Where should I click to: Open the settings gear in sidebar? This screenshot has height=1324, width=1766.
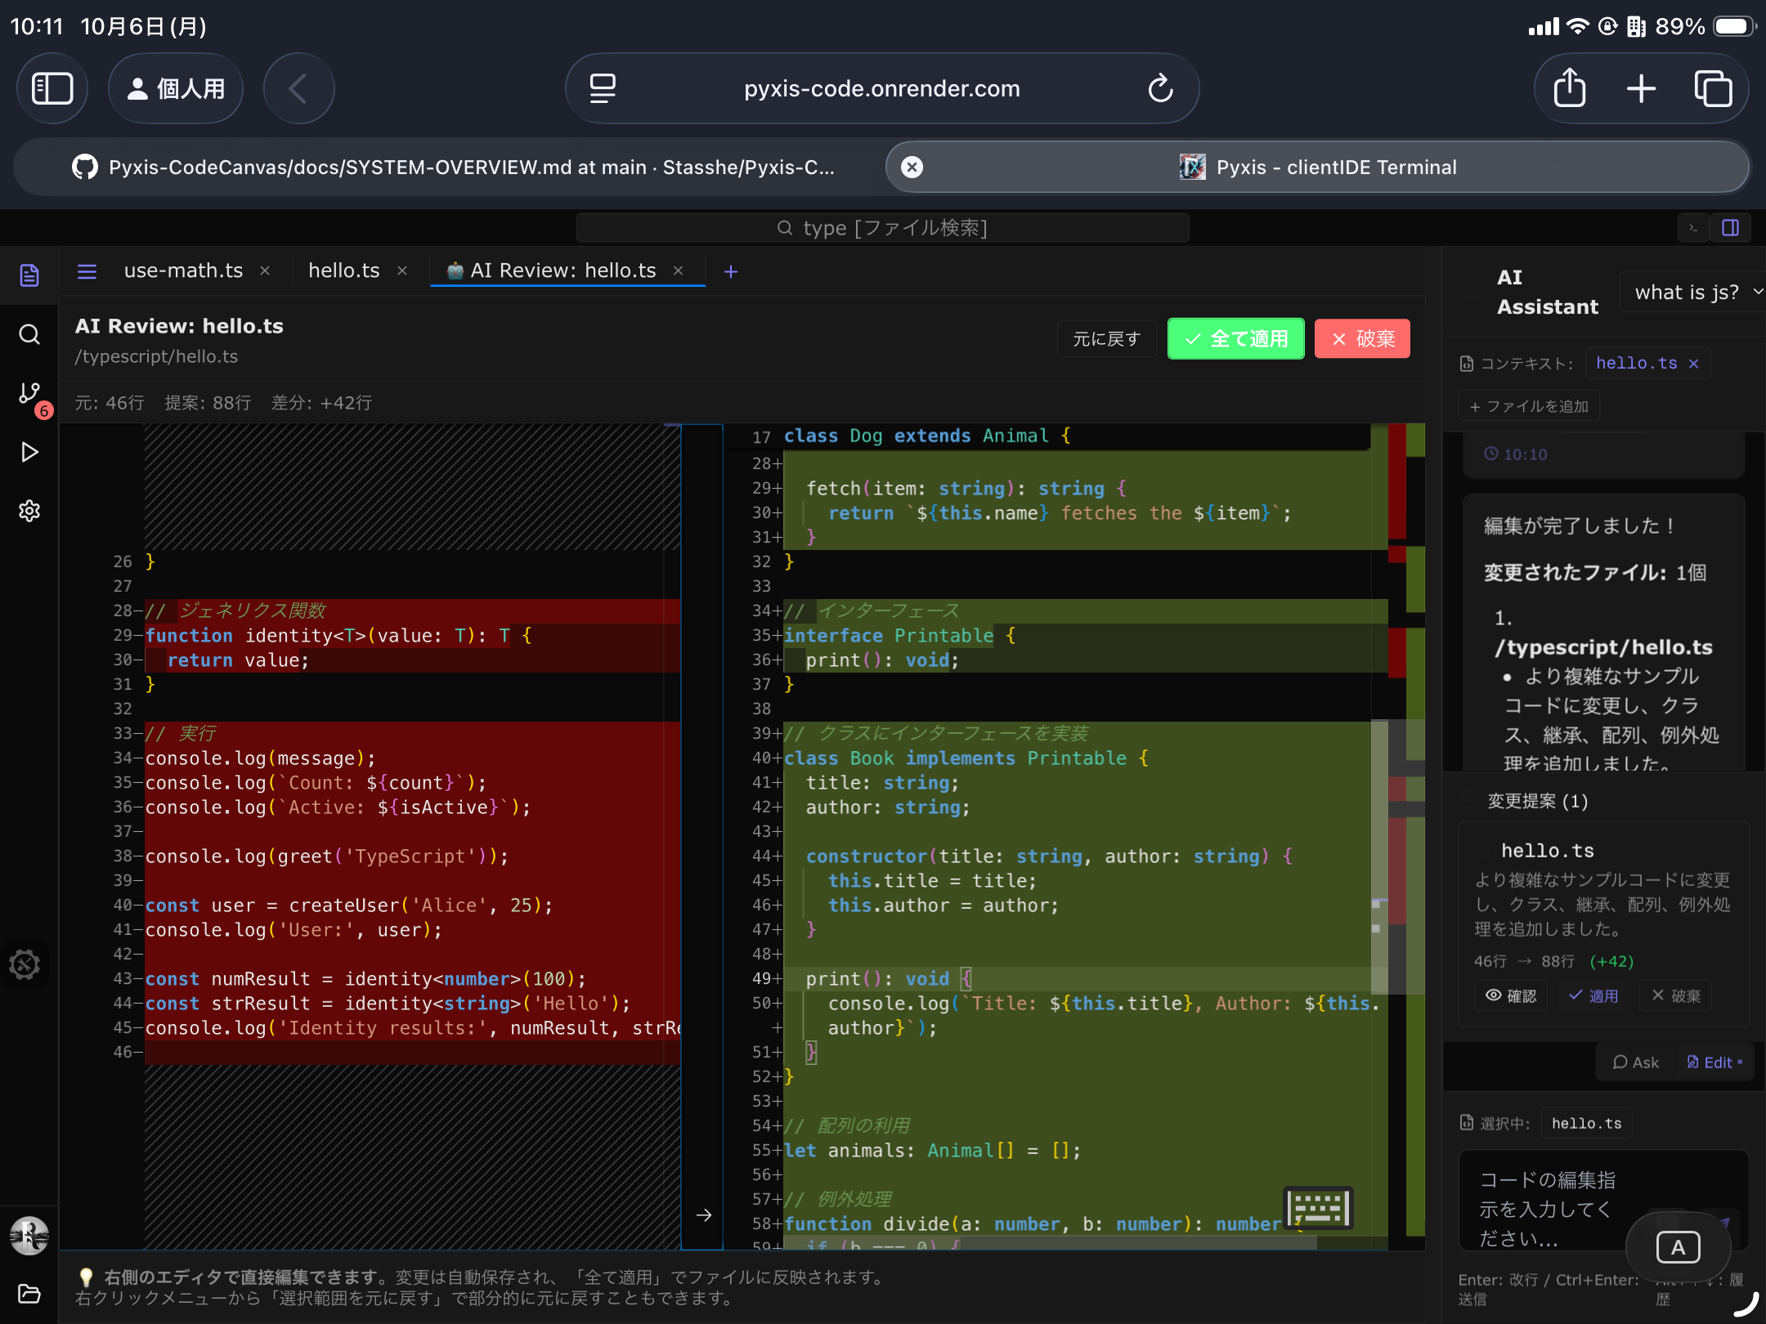click(29, 510)
